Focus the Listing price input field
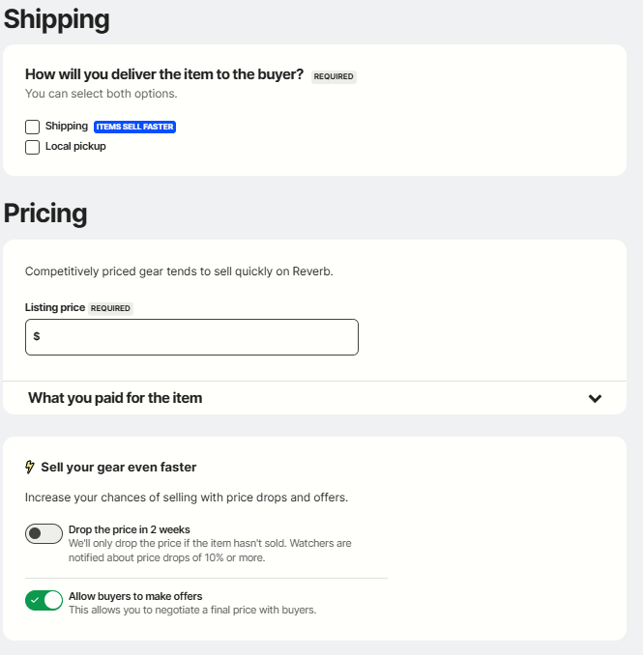Image resolution: width=643 pixels, height=655 pixels. click(x=191, y=337)
